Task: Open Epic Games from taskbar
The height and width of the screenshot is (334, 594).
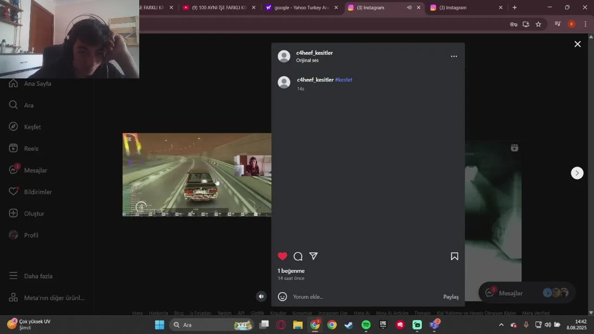Action: click(x=383, y=325)
